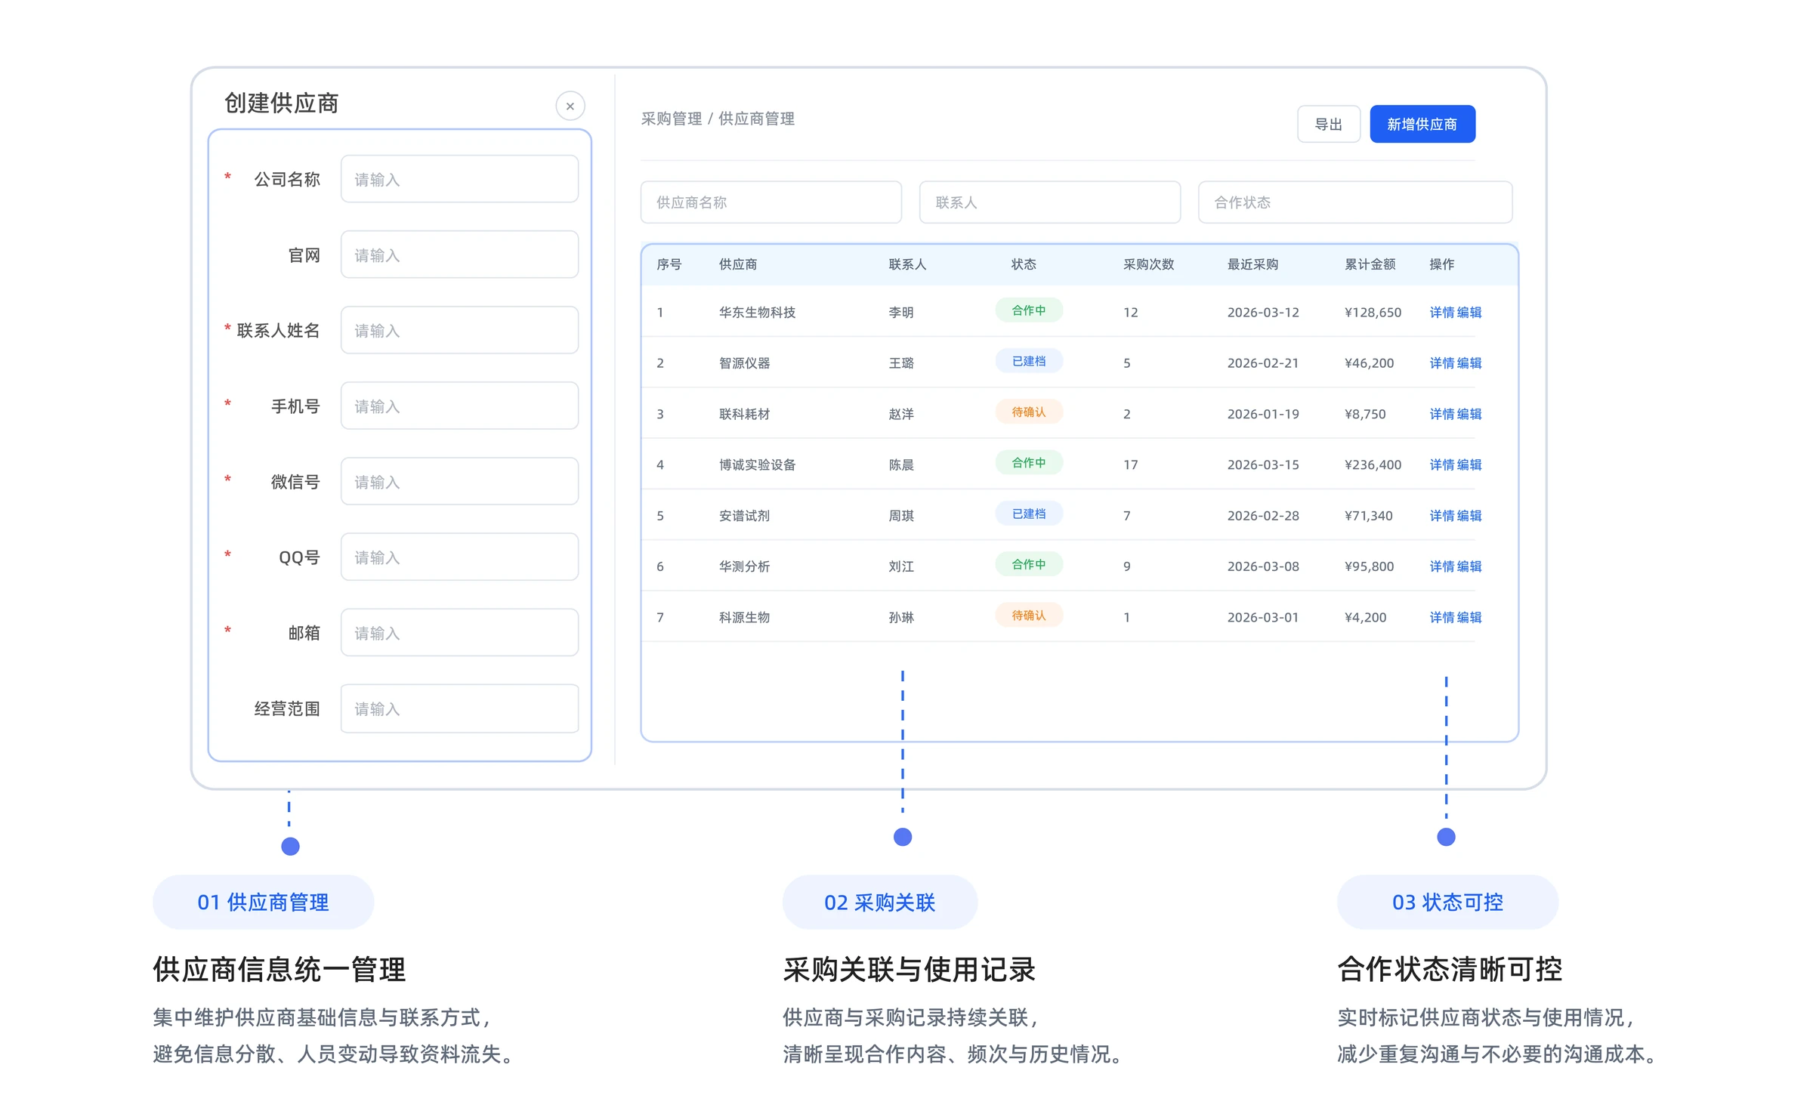Click the 已建档 status tag for 王璐
Viewport: 1813px width, 1114px height.
1029,361
